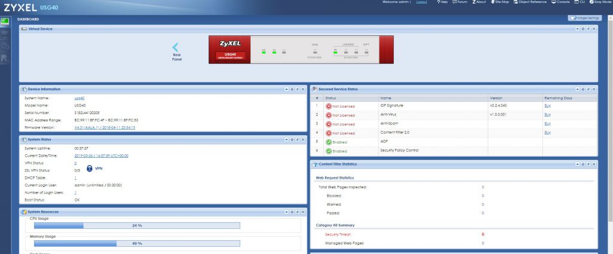
Task: Open the Current Date/Time link
Action: pos(101,155)
